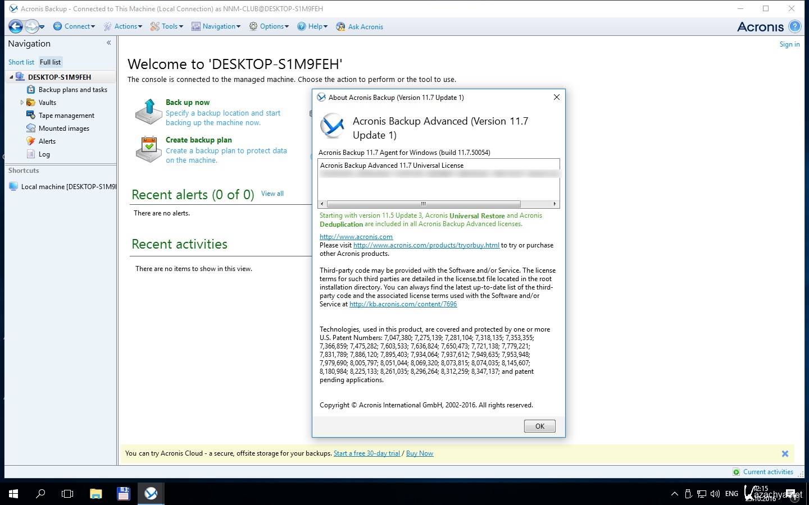Click the Back navigation arrow icon
The image size is (809, 505).
pyautogui.click(x=16, y=26)
